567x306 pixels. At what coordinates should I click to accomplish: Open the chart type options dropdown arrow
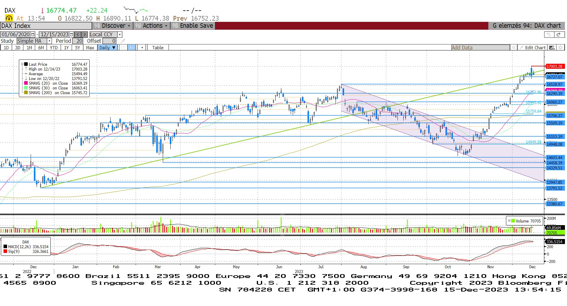click(x=142, y=48)
